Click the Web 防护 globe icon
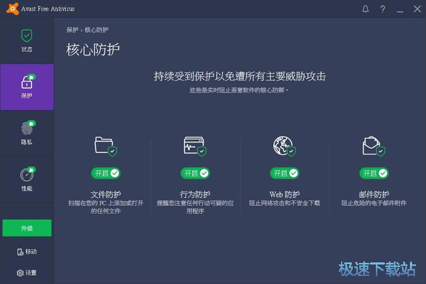The width and height of the screenshot is (426, 284). pos(285,146)
